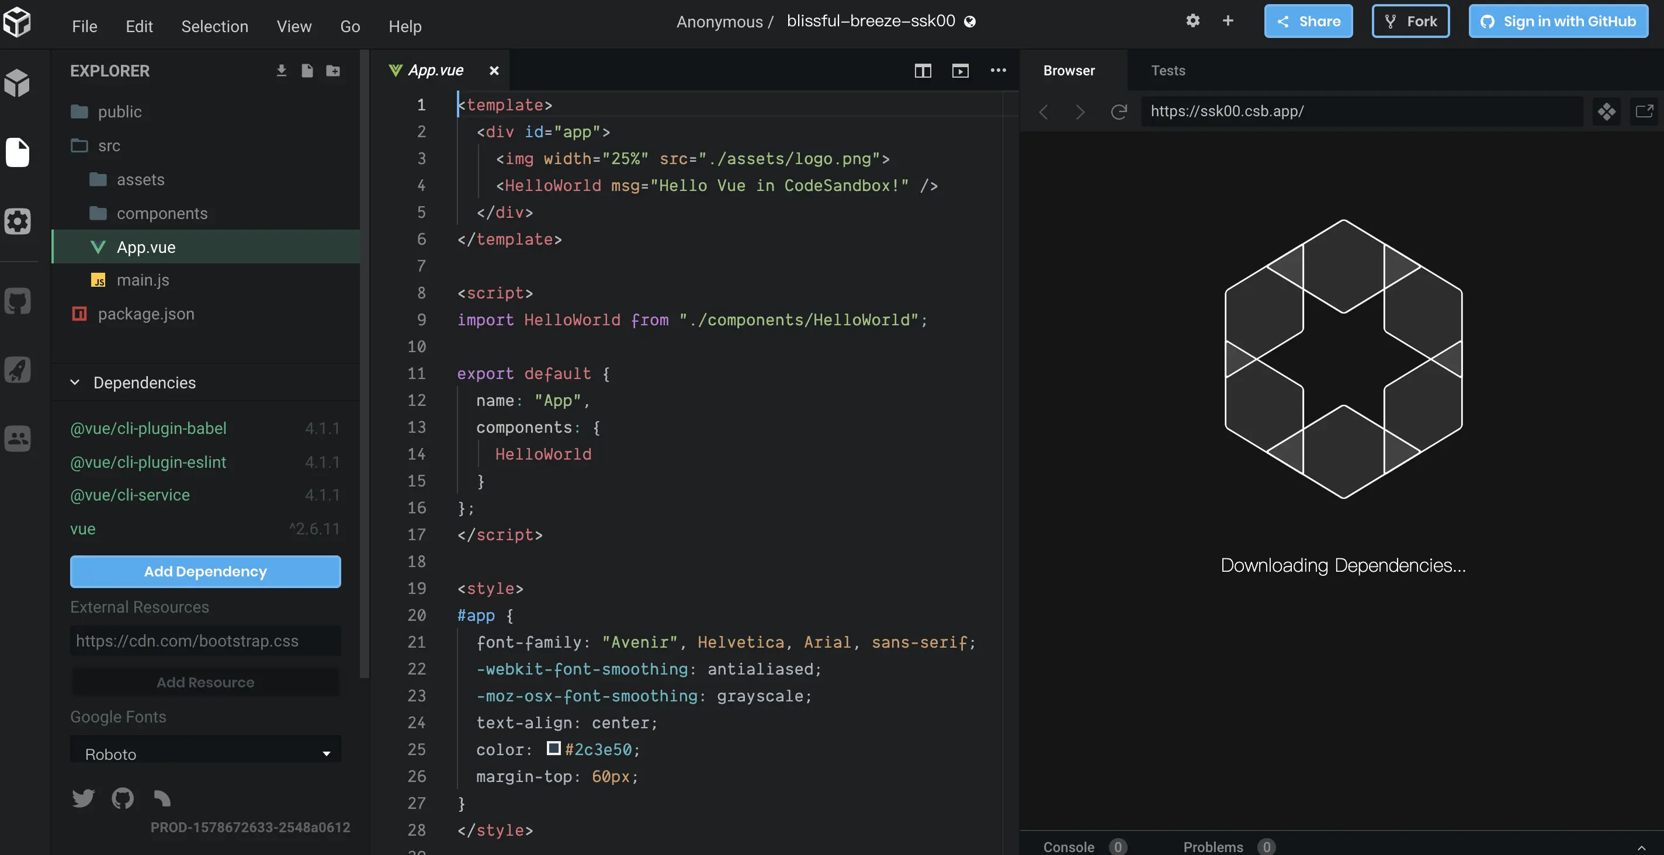Expand the console panel chevron
Viewport: 1664px width, 855px height.
pyautogui.click(x=1641, y=847)
